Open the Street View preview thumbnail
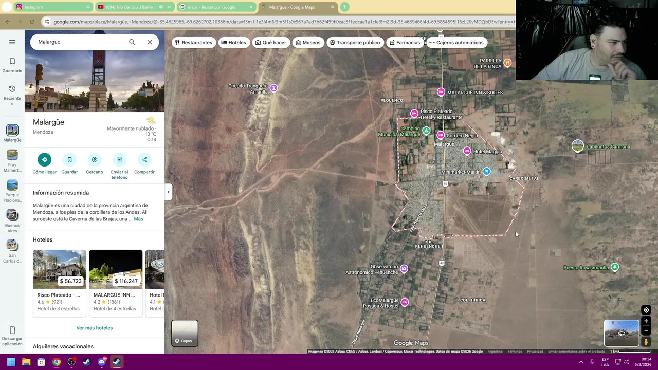 tap(622, 333)
